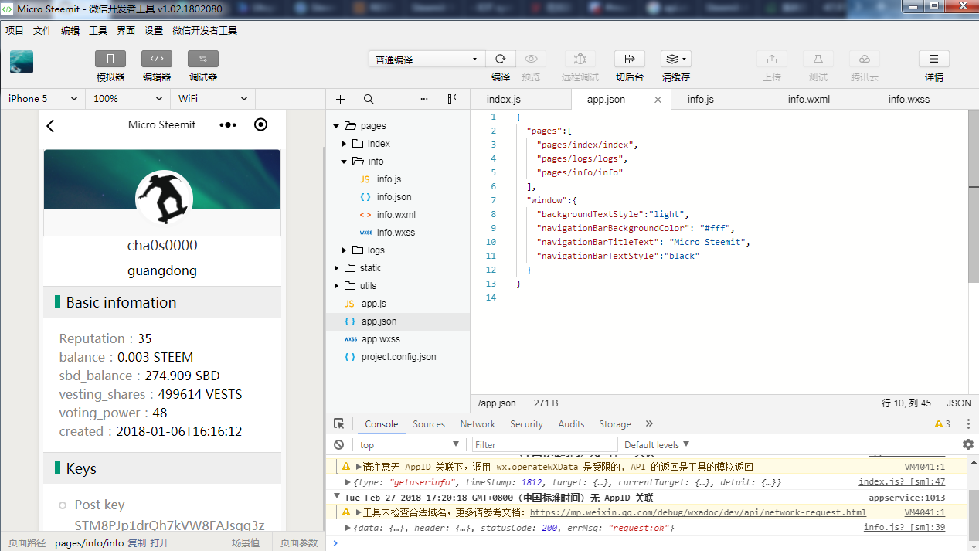Open 远程调试 remote debug bug icon

(x=580, y=59)
